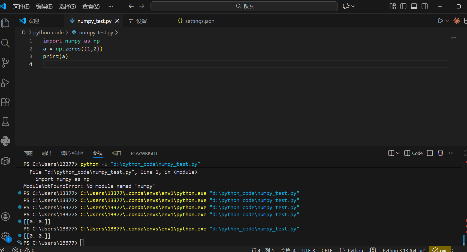
Task: Run Python file with play button
Action: click(x=440, y=21)
